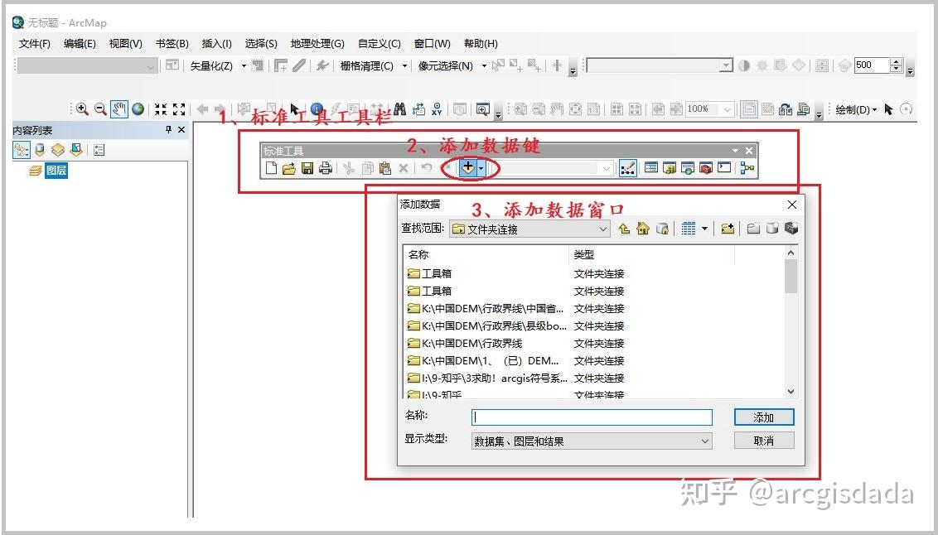Click the Add Data button

point(467,169)
